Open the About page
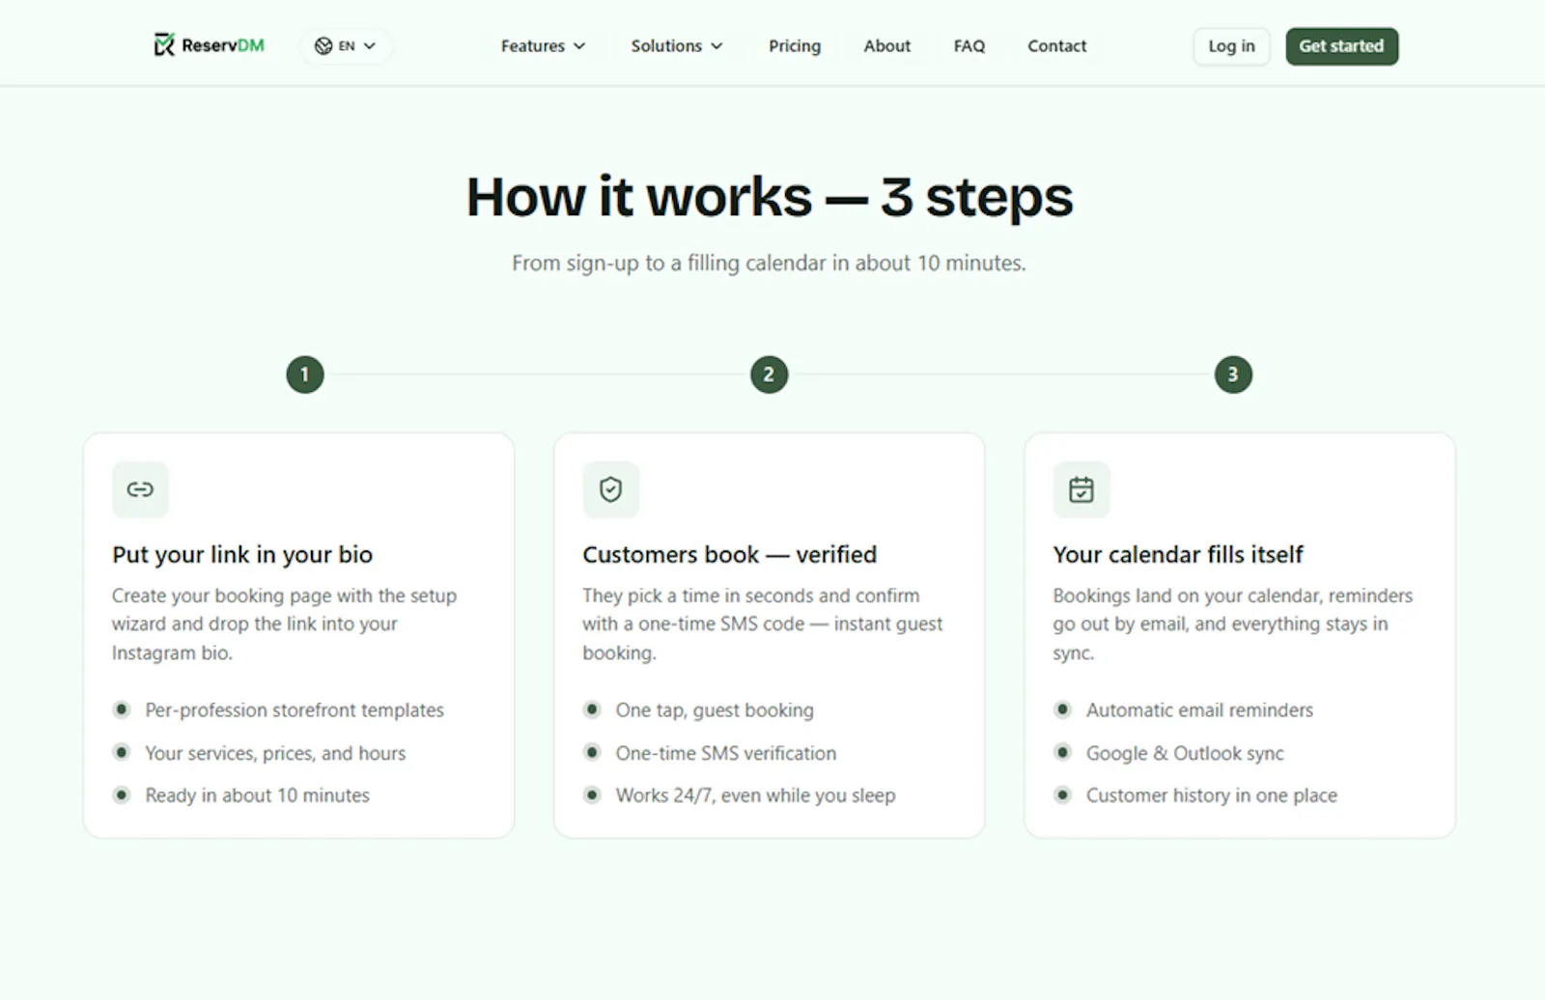Screen dimensions: 1545x1000 886,45
